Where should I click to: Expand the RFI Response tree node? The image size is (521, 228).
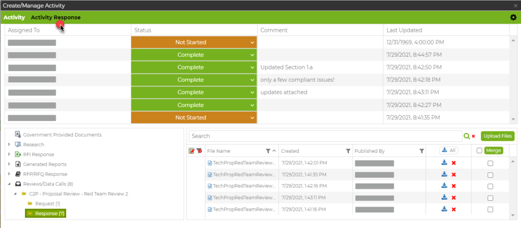tap(9, 154)
